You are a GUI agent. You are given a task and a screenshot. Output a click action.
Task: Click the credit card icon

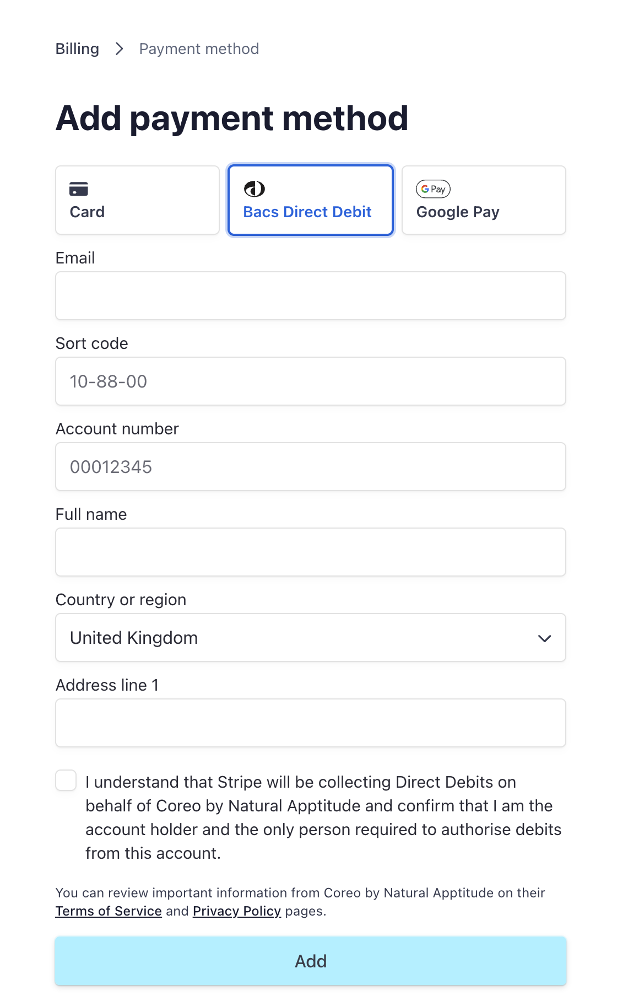[x=79, y=189]
